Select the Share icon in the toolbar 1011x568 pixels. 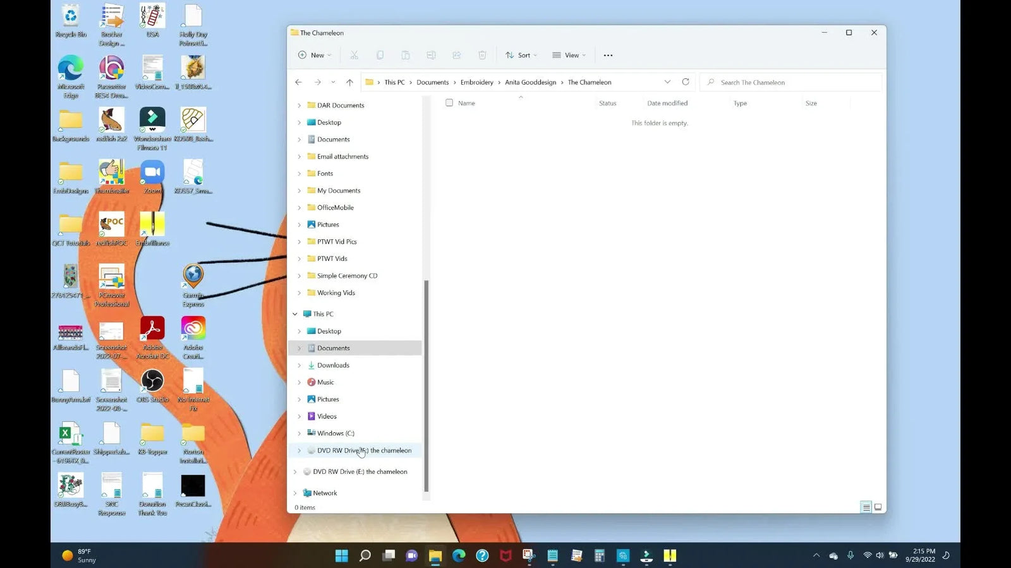456,55
